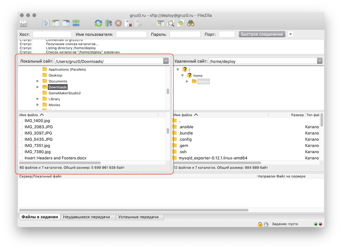Open the directory listing filters icon
342x250 pixels.
coord(161,23)
